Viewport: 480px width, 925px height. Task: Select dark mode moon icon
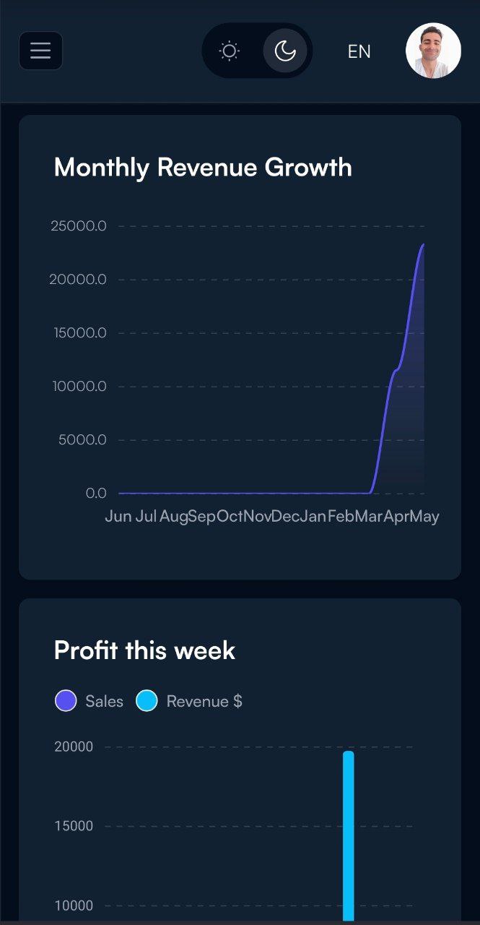(x=285, y=51)
